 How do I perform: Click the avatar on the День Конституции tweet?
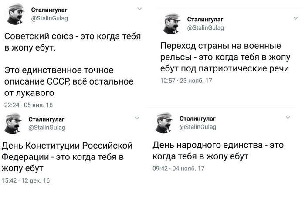[x=12, y=123]
